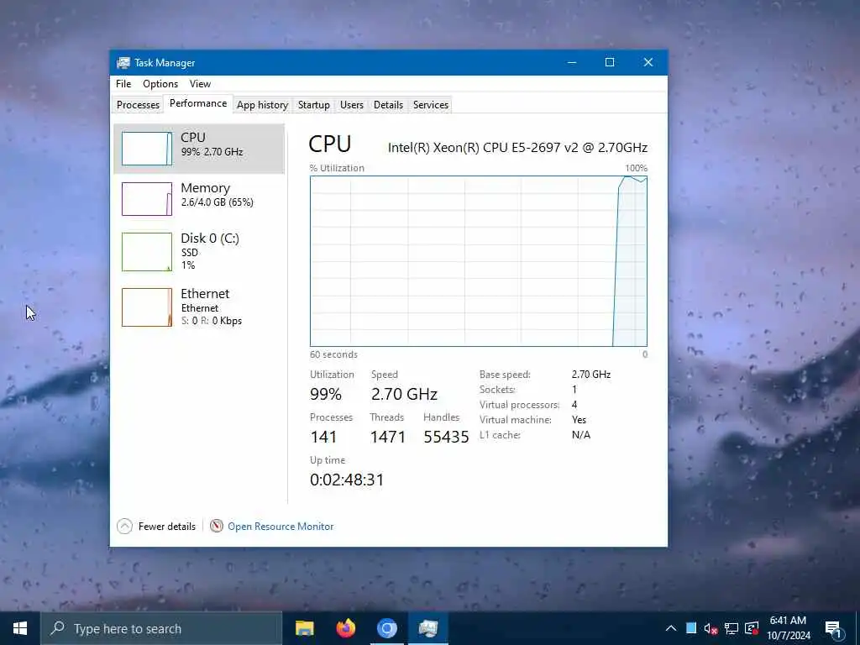Click the 60 seconds graph label
860x645 pixels.
[x=333, y=354]
